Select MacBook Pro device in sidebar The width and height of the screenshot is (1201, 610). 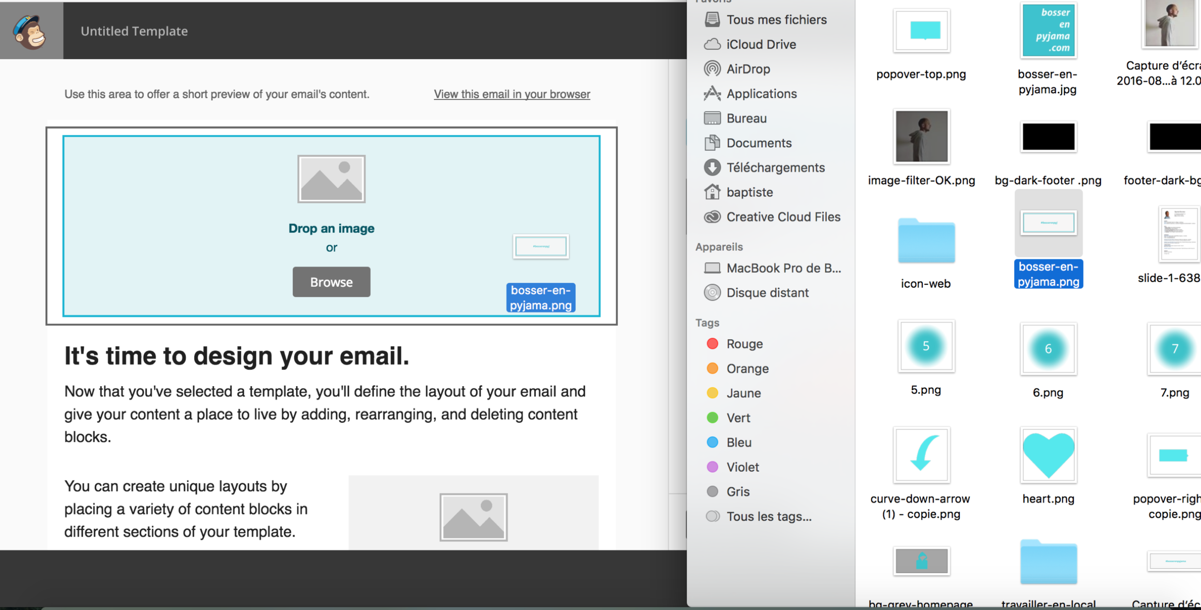click(x=783, y=268)
